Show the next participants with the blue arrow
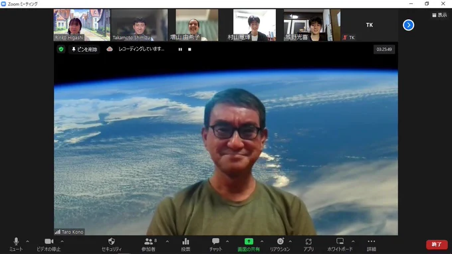Viewport: 452px width, 254px height. 408,25
